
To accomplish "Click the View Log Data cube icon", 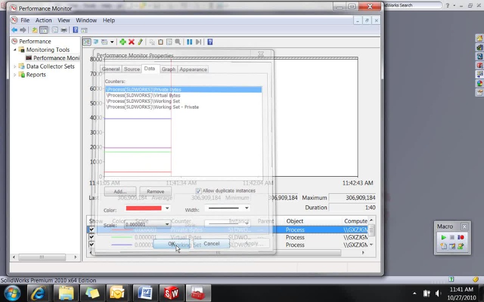I will click(x=96, y=42).
